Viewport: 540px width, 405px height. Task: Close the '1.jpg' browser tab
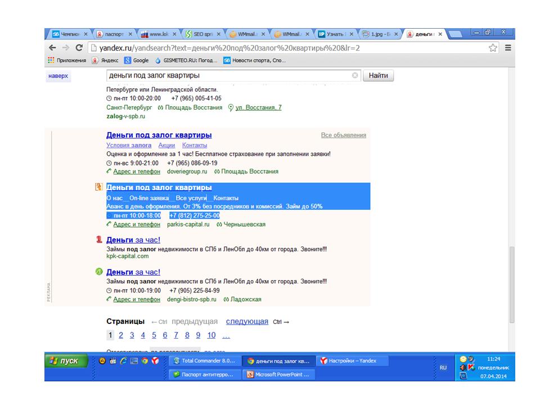pyautogui.click(x=396, y=34)
